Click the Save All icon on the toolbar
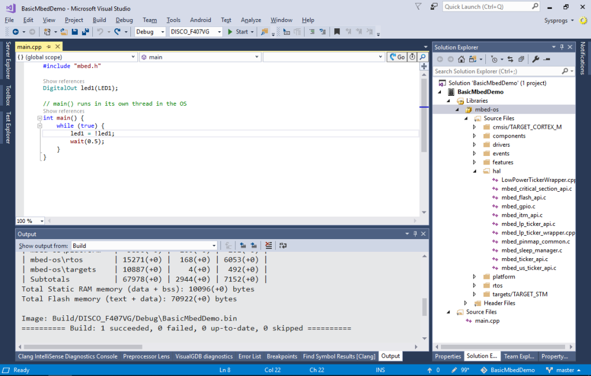591x376 pixels. click(84, 32)
